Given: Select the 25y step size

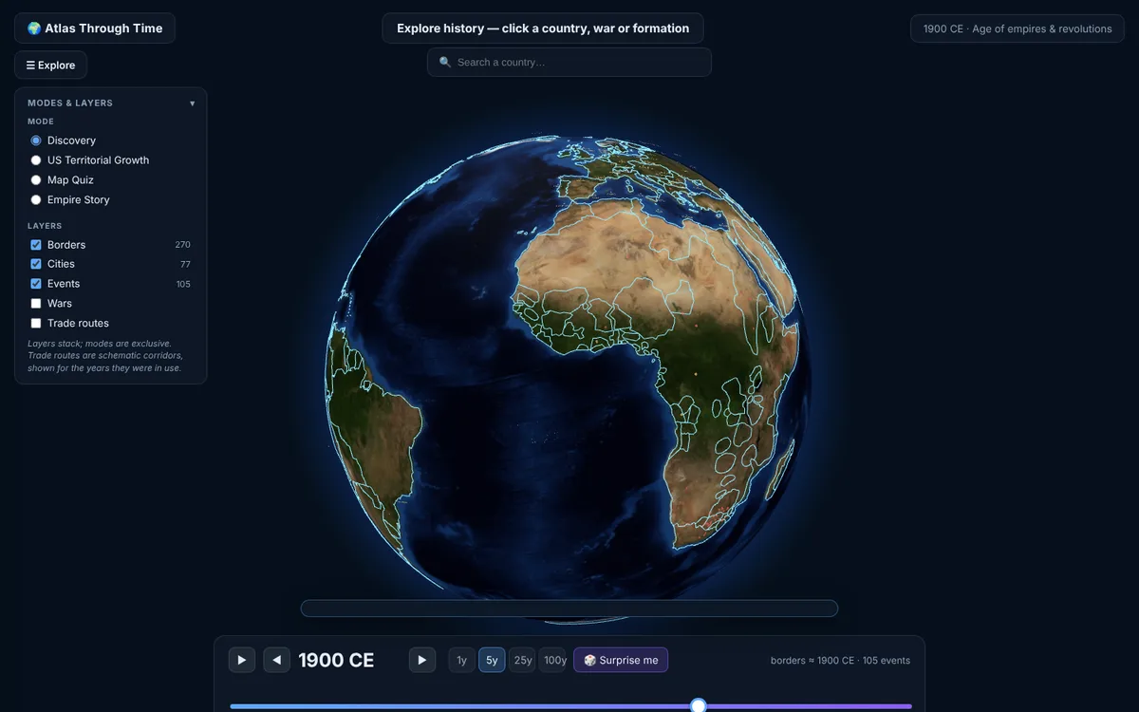Looking at the screenshot, I should coord(522,660).
